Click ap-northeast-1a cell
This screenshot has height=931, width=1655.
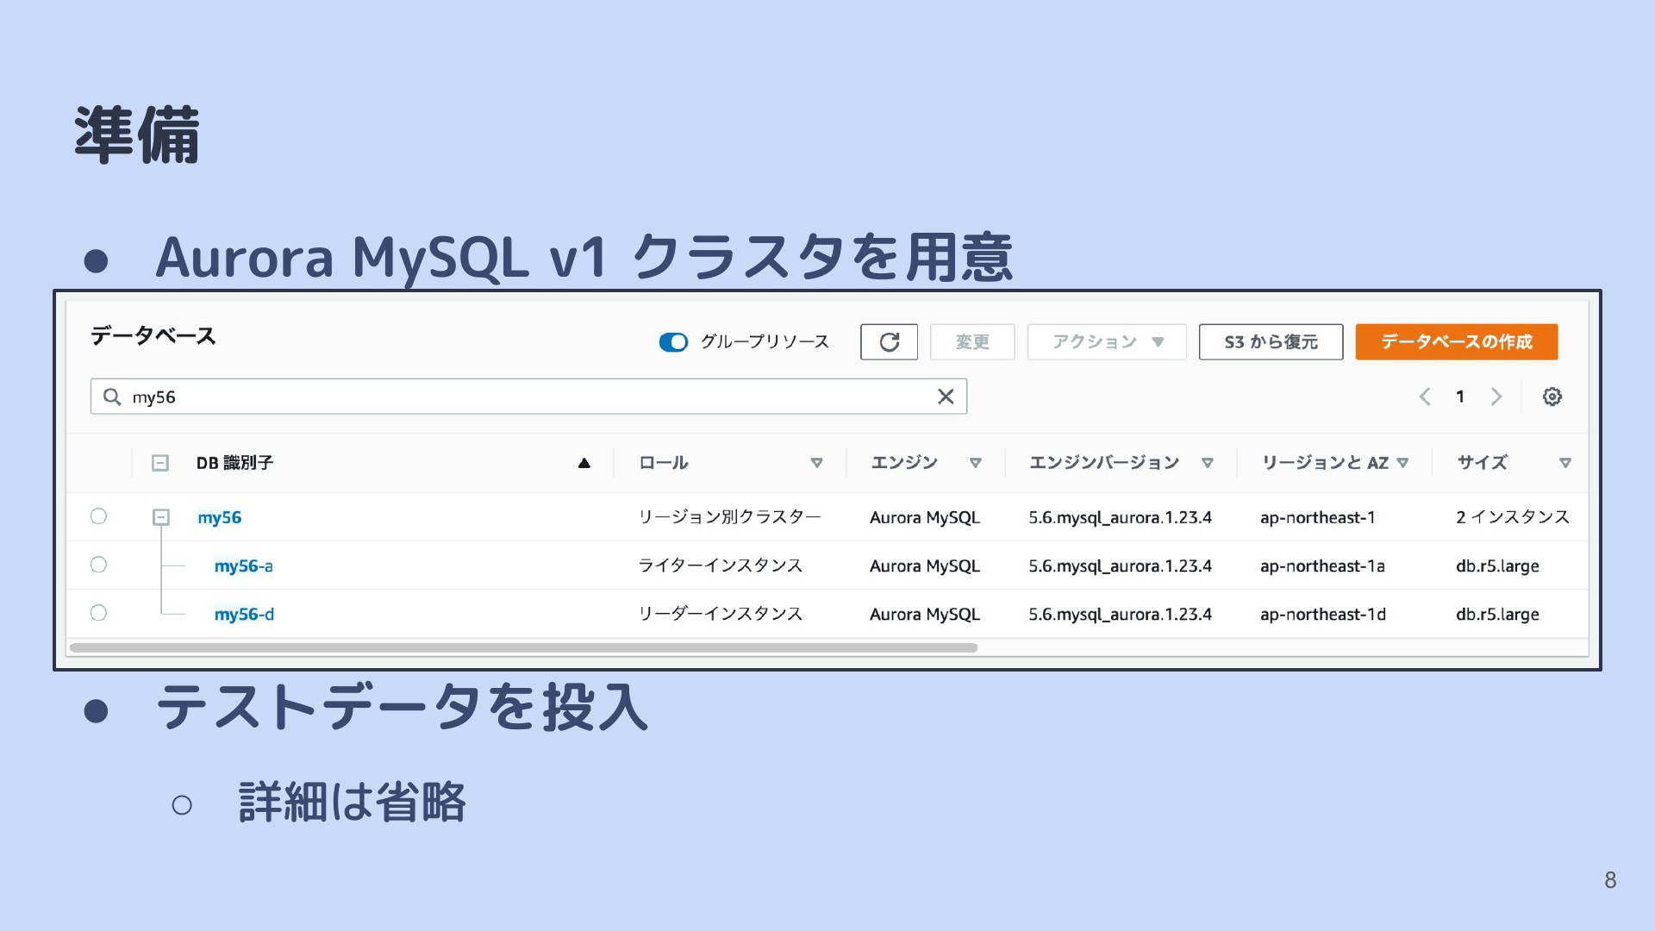(1322, 565)
